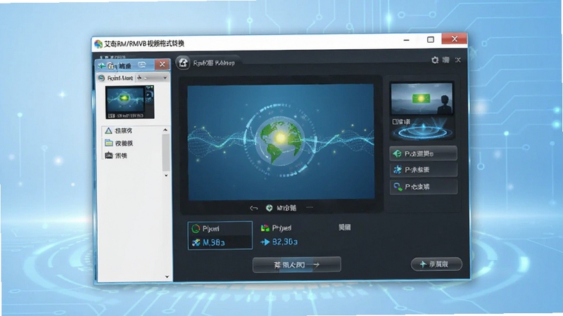Click the right-side button with green arrow icon
Viewport: 563px width, 316px height.
pos(424,154)
